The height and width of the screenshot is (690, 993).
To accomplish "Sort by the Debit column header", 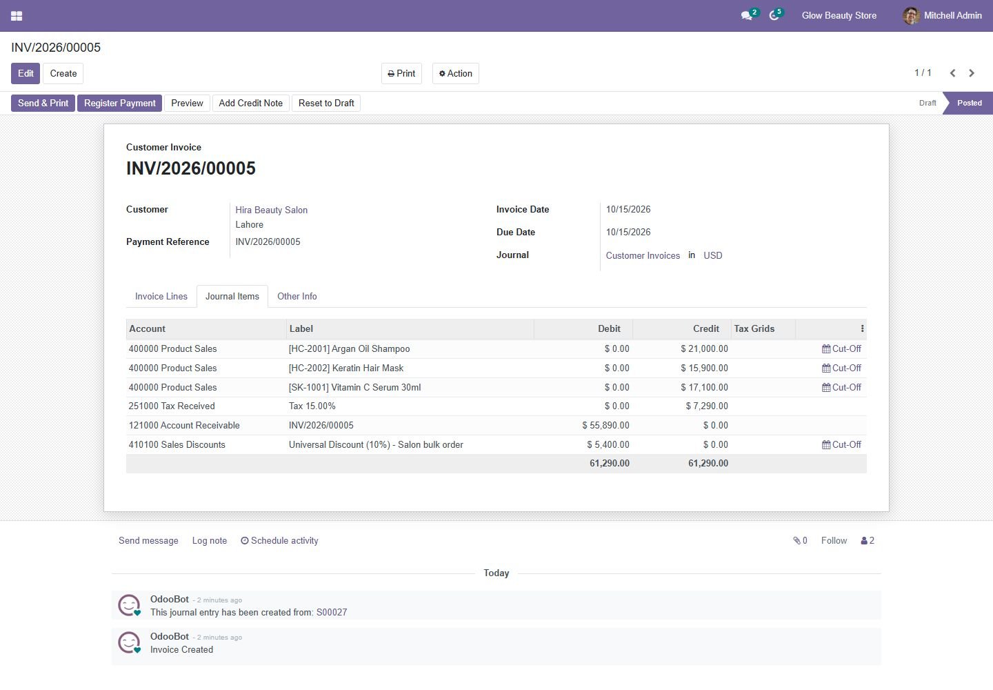I will [x=583, y=329].
